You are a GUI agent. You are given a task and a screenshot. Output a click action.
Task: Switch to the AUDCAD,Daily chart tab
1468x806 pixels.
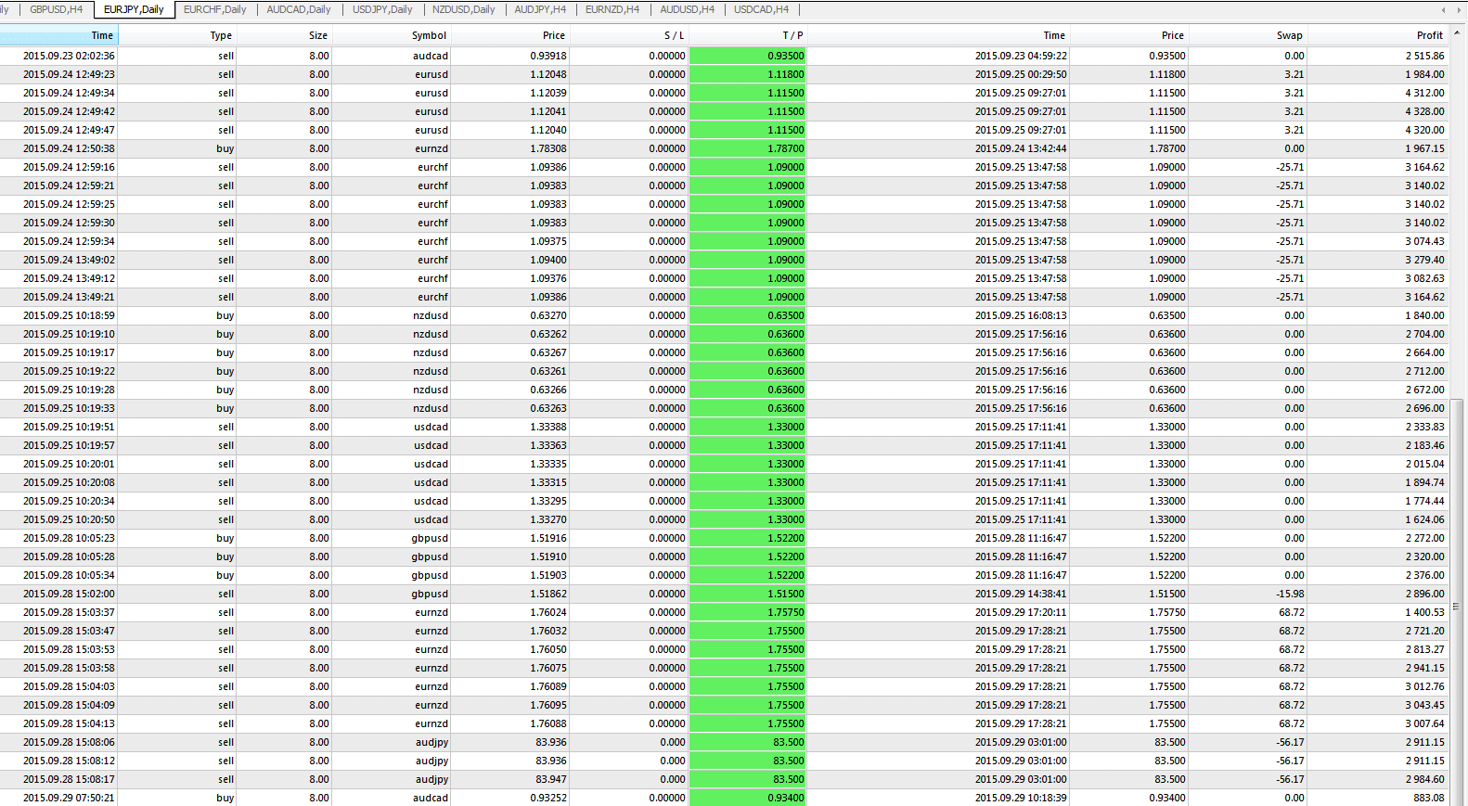(x=298, y=9)
